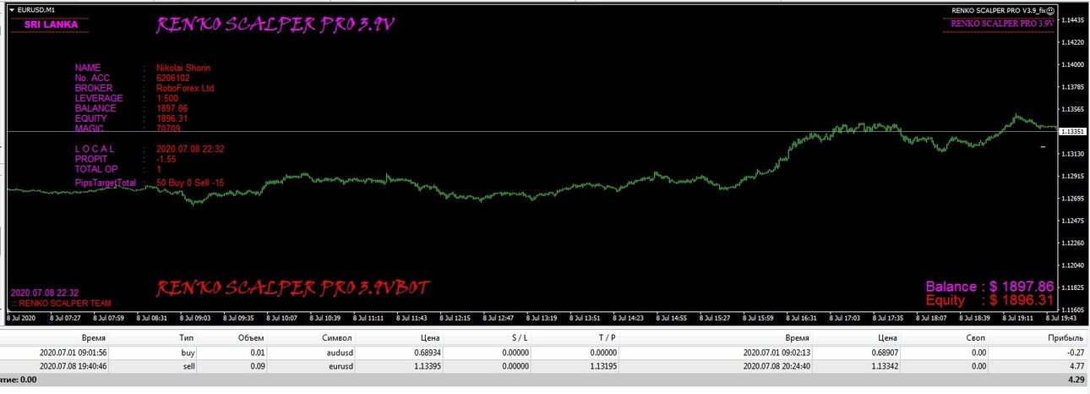Click the open time 2020.07.01 09:01:56
This screenshot has width=1090, height=394.
(x=74, y=353)
